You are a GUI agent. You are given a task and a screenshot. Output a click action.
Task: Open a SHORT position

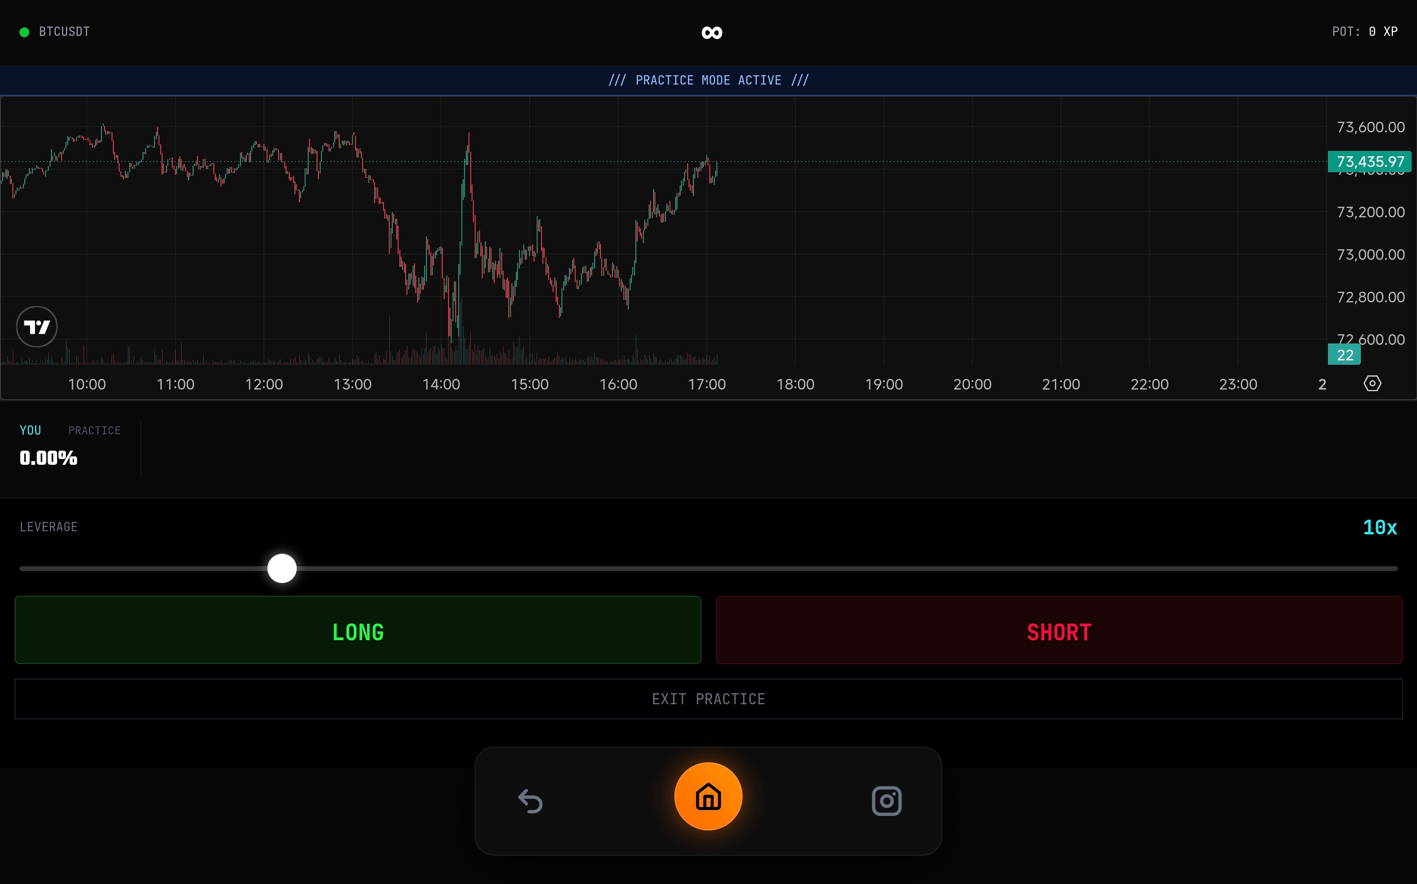1059,630
